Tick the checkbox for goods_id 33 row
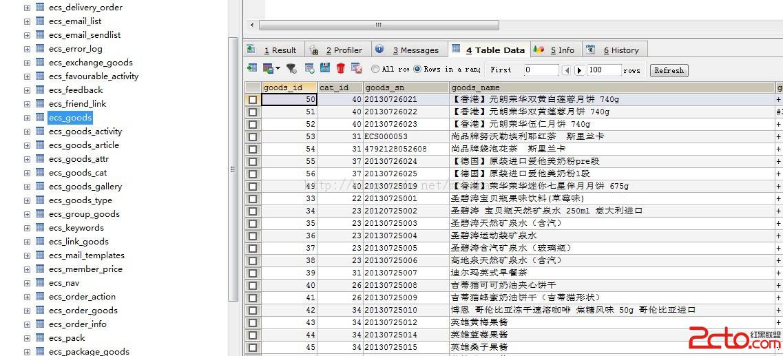This screenshot has height=356, width=783. (253, 198)
